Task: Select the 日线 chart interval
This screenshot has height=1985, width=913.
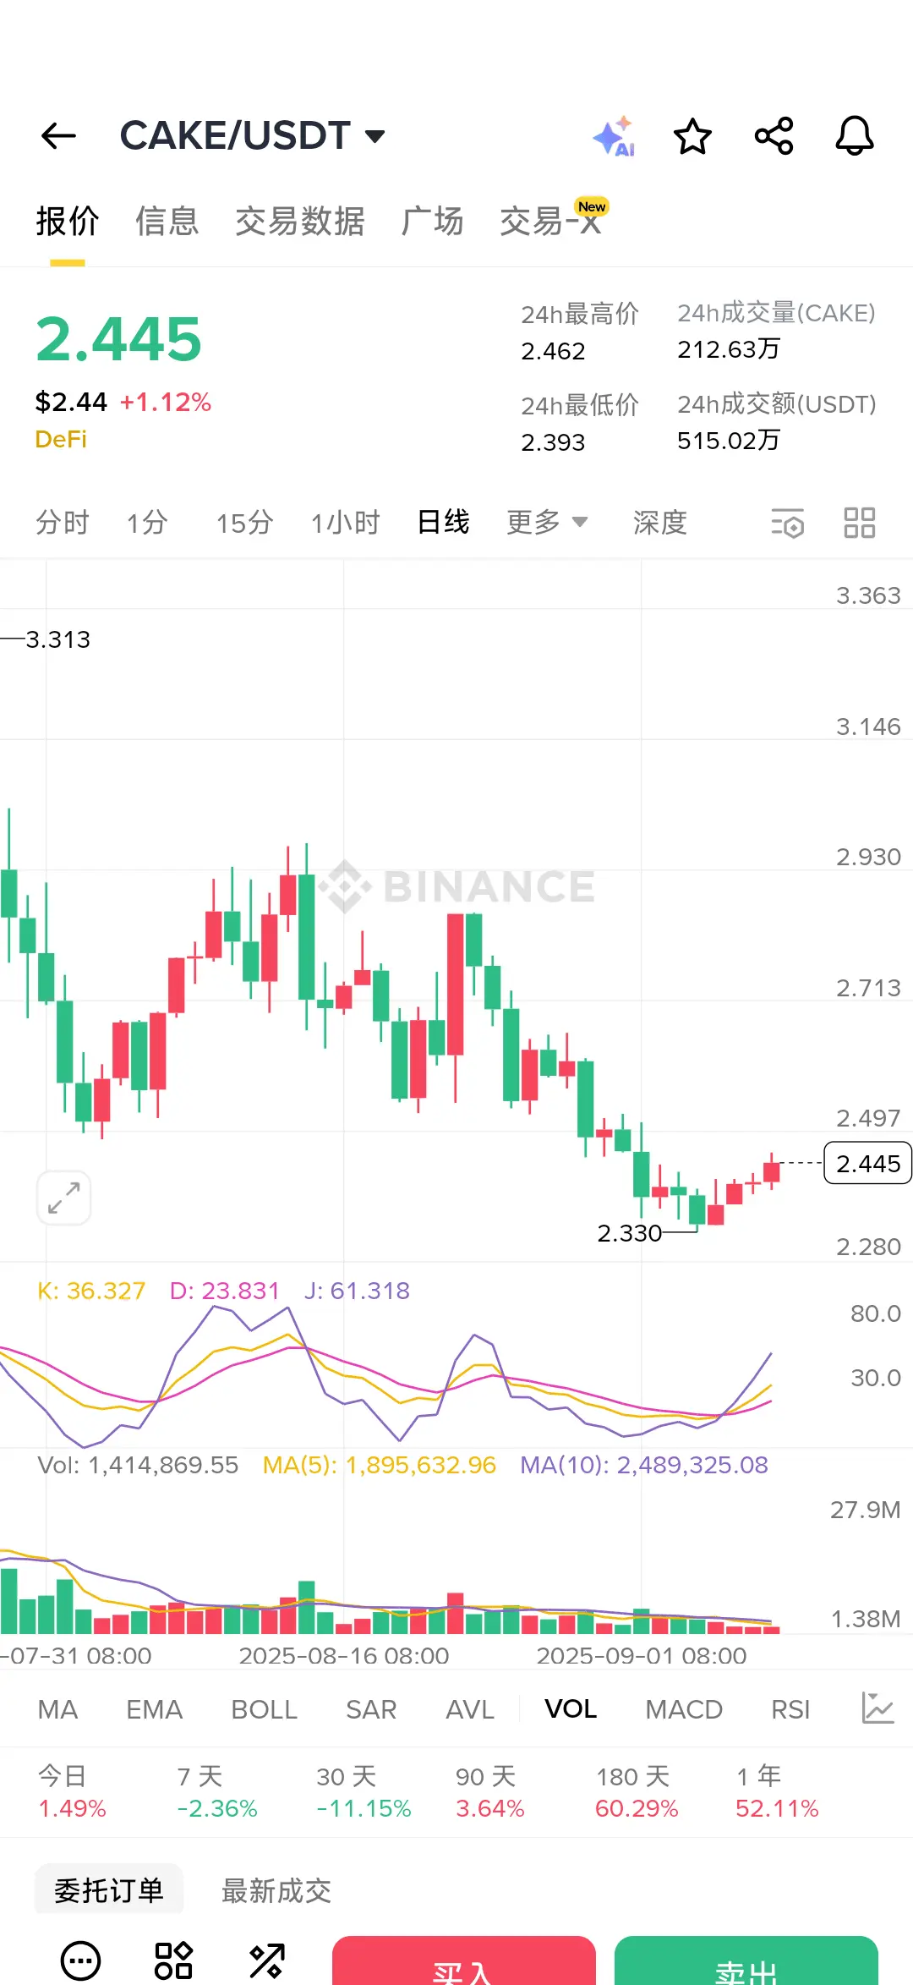Action: pos(443,523)
